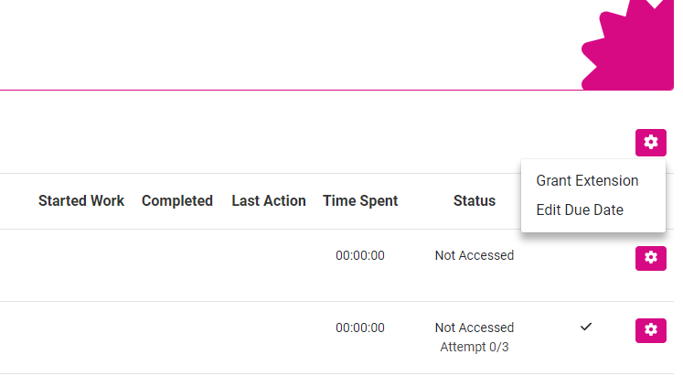Choose Edit Due Date from the popup menu

(580, 209)
